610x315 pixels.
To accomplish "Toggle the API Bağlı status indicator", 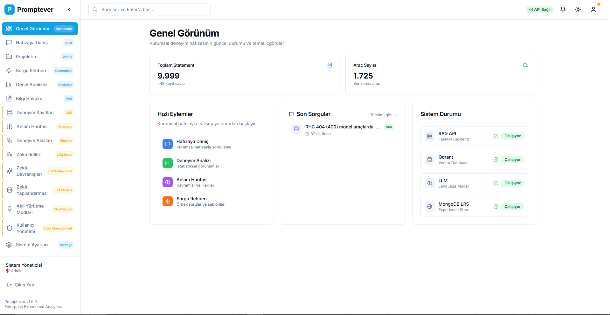I will pyautogui.click(x=540, y=10).
